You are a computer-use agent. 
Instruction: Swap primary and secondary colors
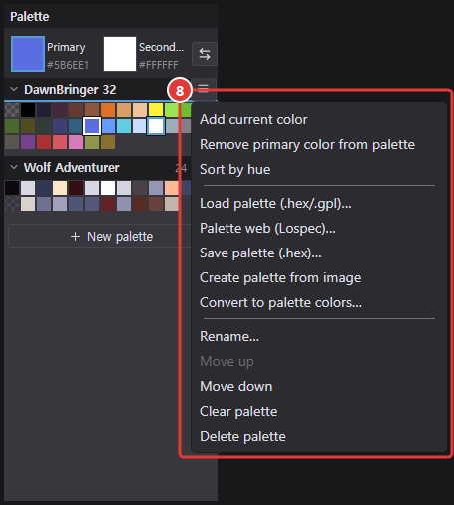click(x=205, y=54)
